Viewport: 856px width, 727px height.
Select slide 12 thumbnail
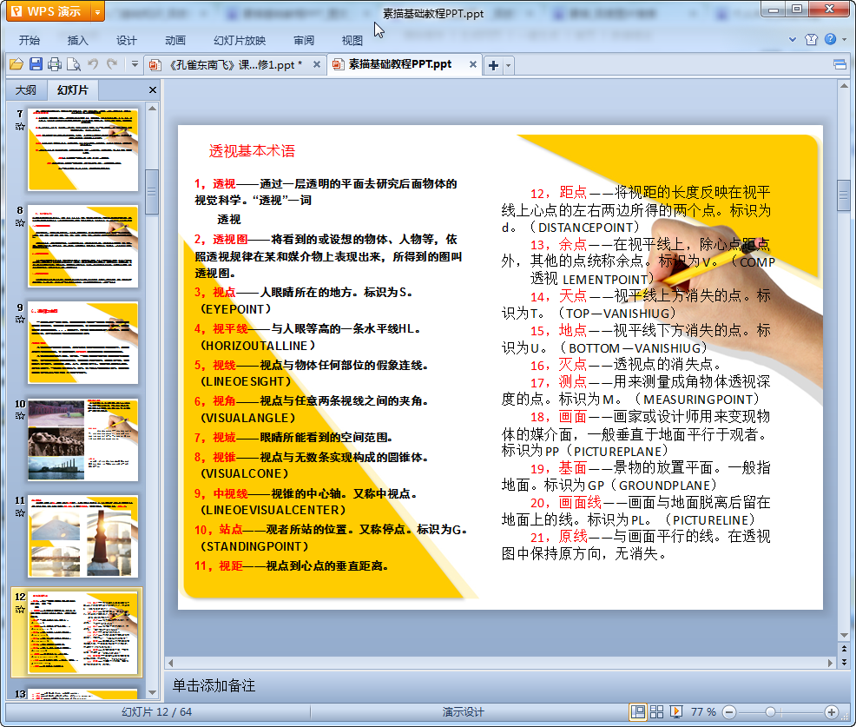tap(83, 633)
